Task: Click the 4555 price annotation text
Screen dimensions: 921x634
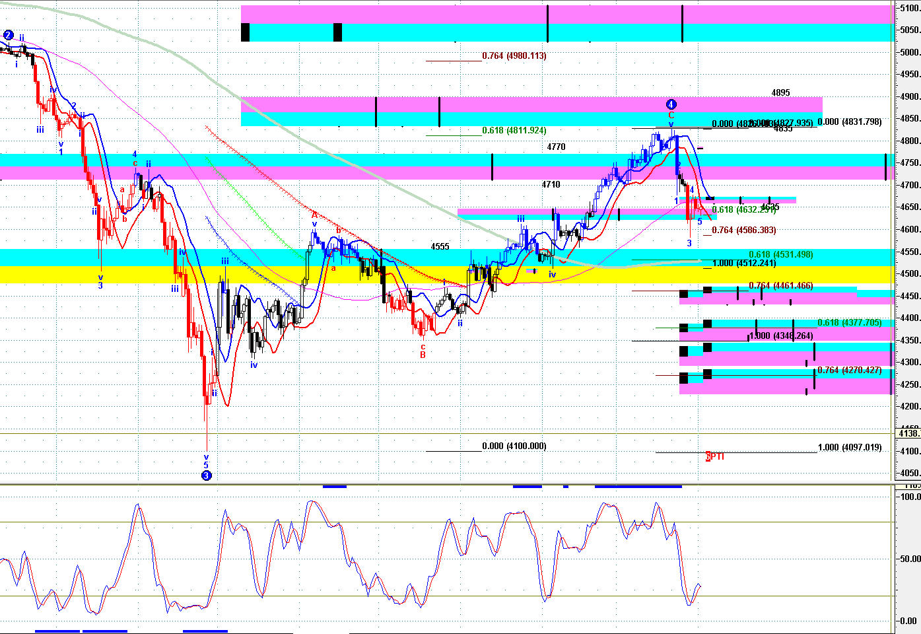Action: (440, 247)
